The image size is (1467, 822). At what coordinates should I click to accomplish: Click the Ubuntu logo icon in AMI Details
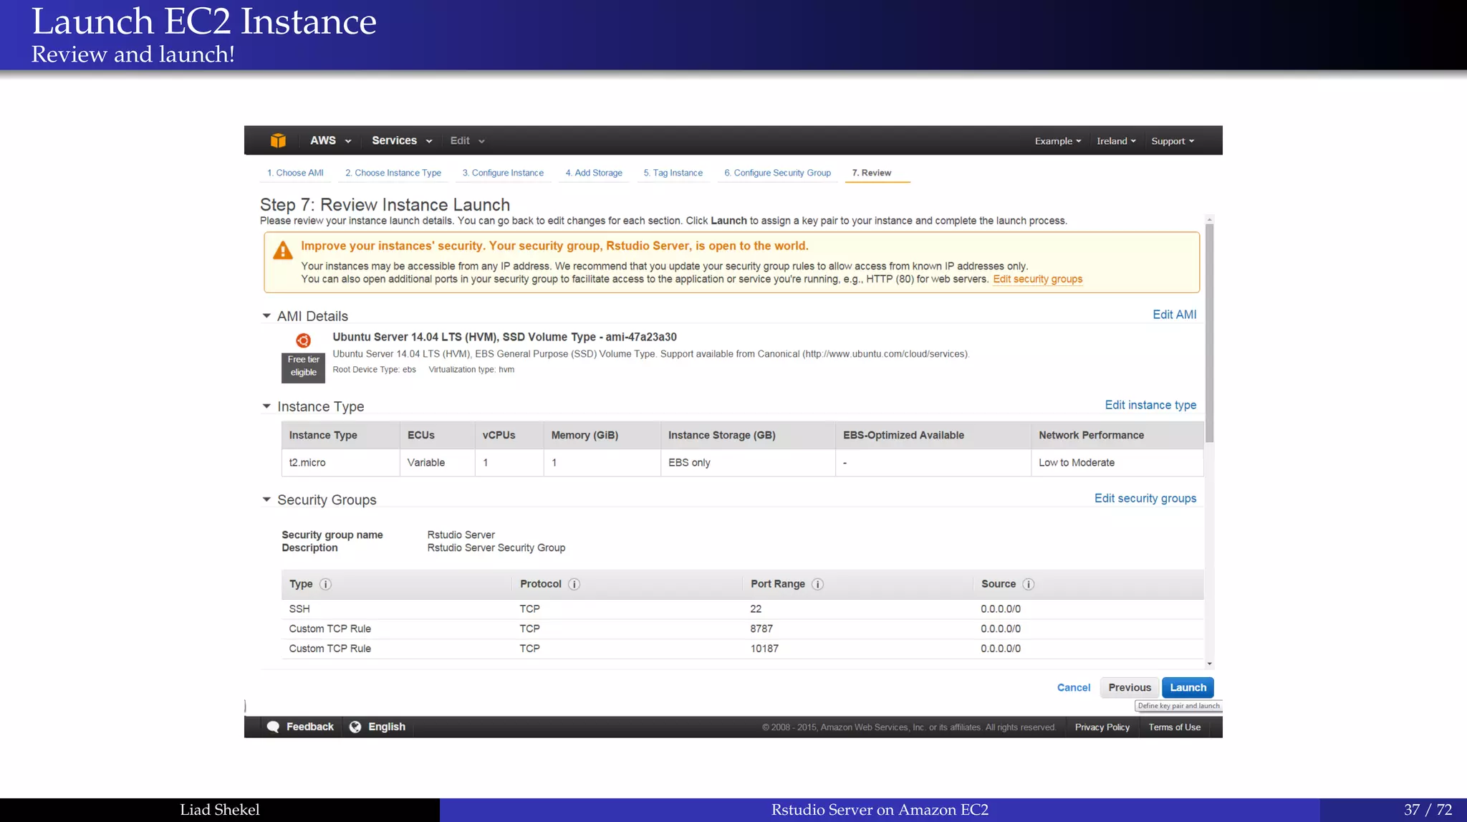303,340
